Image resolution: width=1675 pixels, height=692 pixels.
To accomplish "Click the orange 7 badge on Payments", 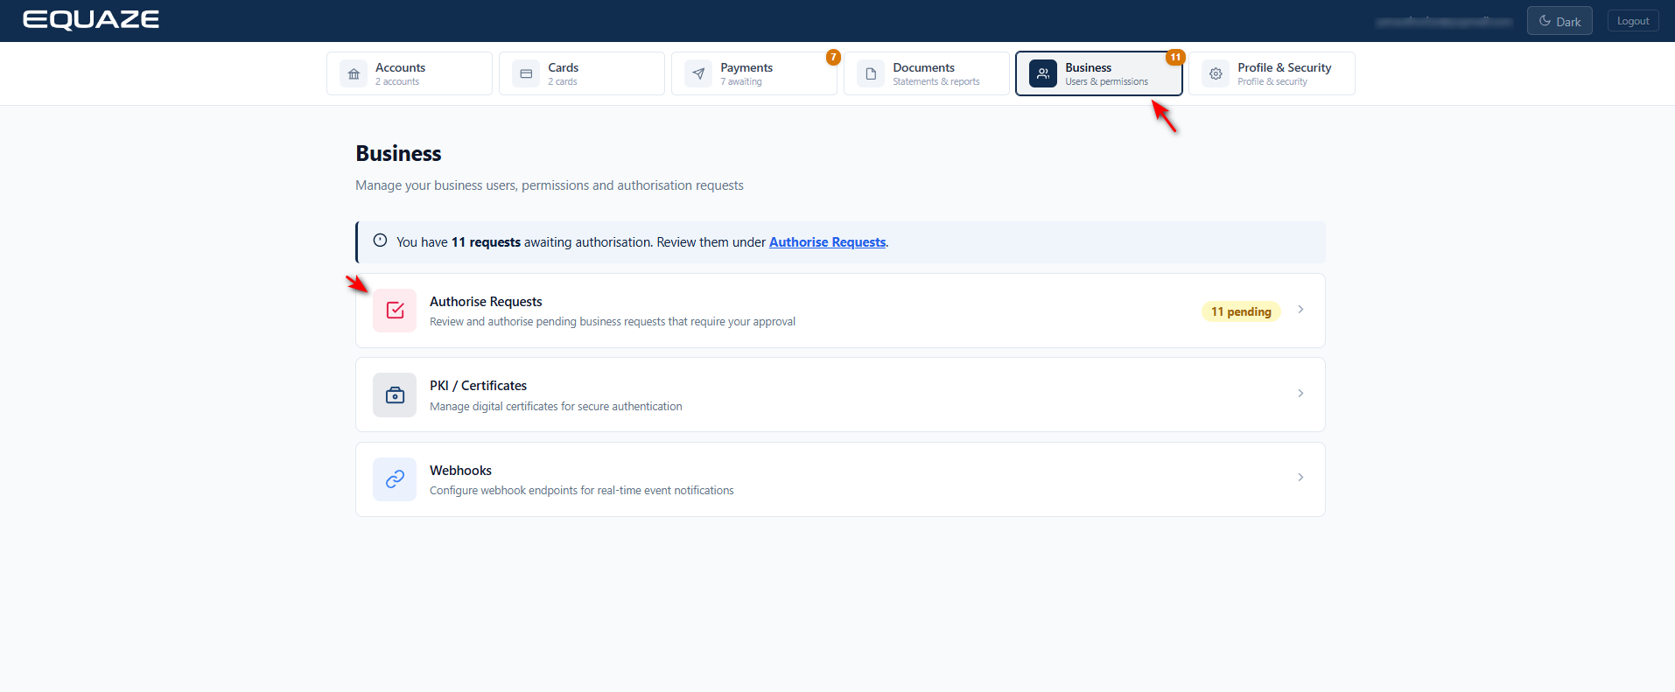I will 833,57.
